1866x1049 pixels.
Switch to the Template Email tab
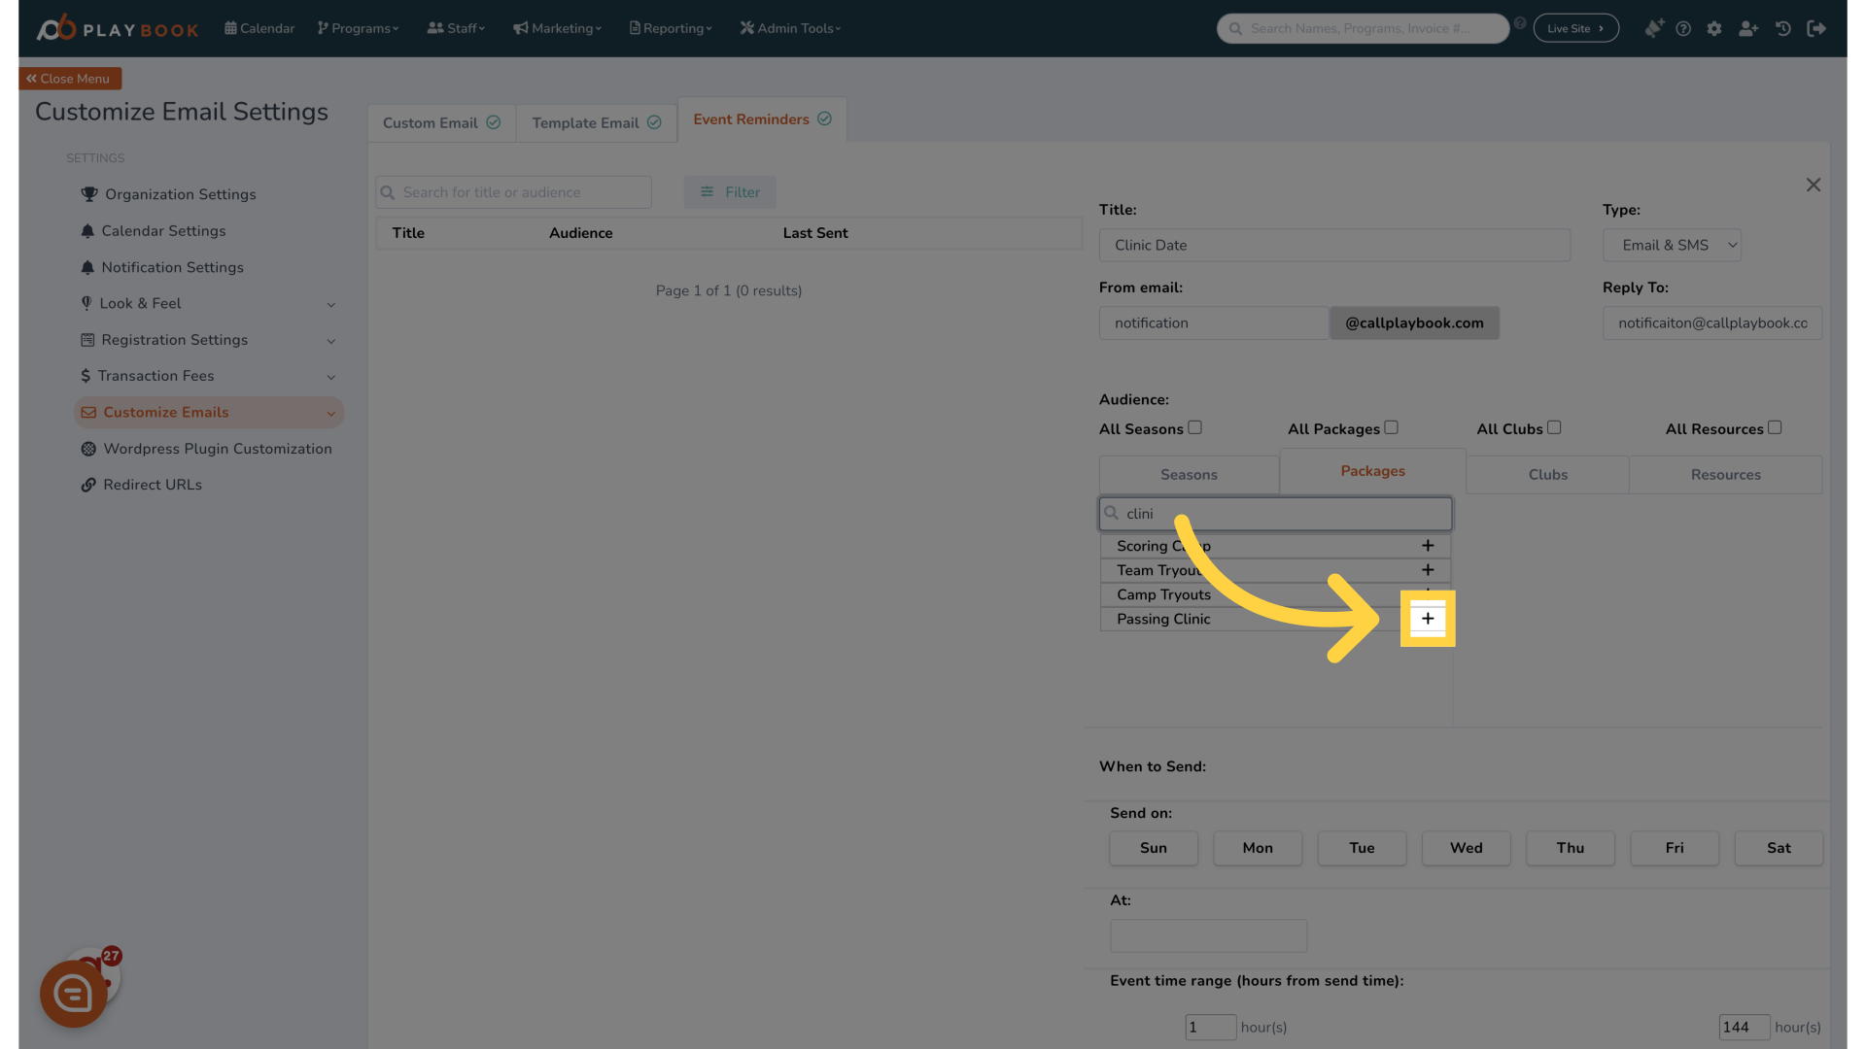pos(584,119)
